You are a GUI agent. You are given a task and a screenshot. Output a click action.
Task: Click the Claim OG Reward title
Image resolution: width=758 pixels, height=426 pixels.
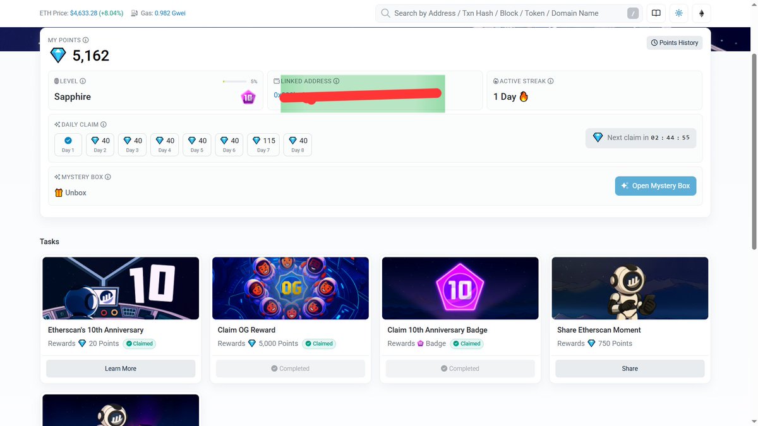click(246, 330)
